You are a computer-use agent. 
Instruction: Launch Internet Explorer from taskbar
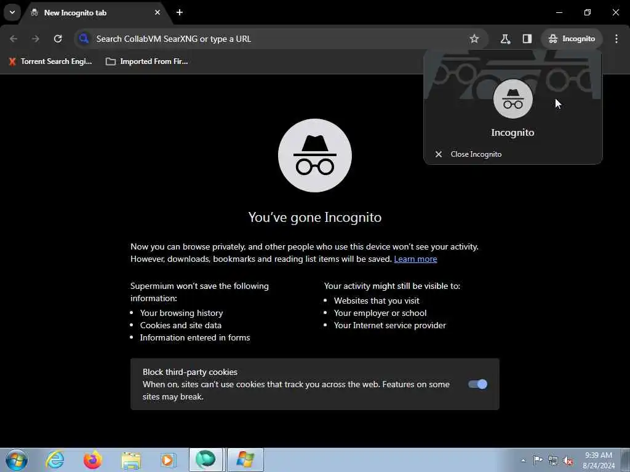pyautogui.click(x=55, y=460)
